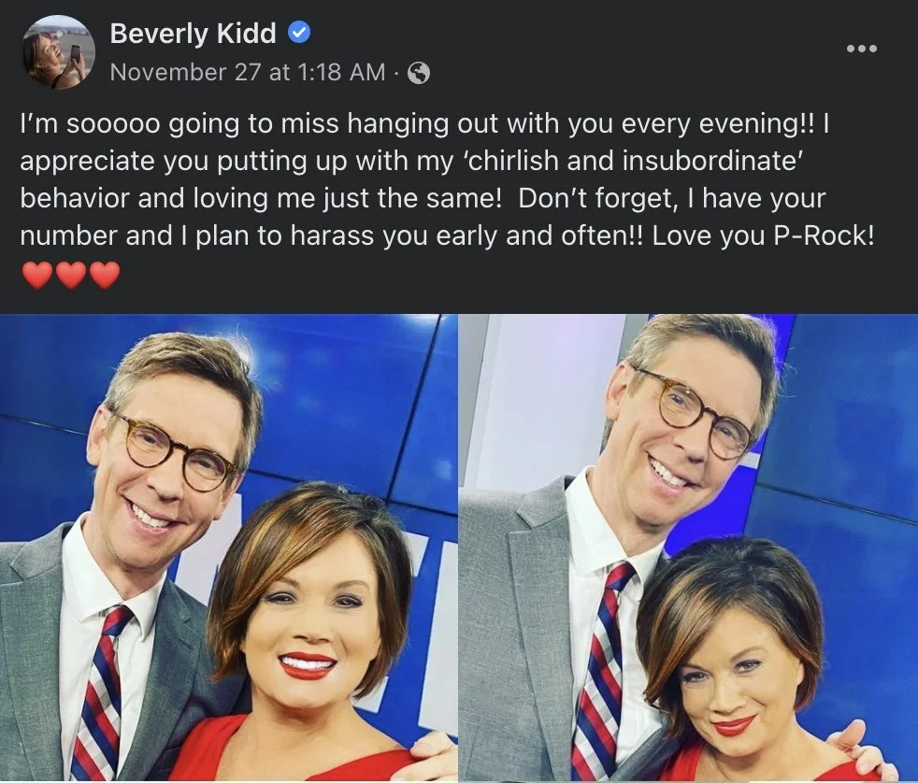The width and height of the screenshot is (918, 783).
Task: Open the November 27 at 1:18 AM timestamp
Action: coord(248,73)
